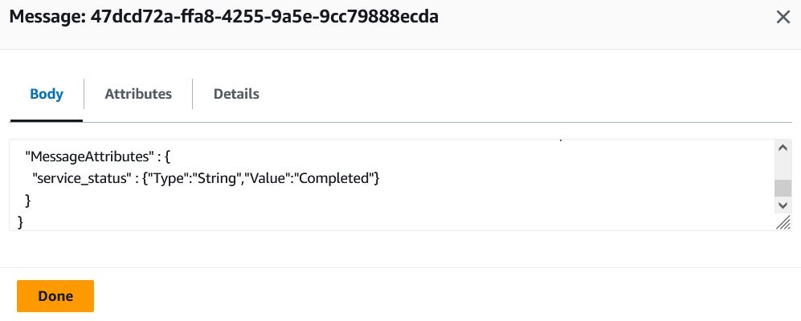Click the message body scrollbar up arrow
The height and width of the screenshot is (321, 801).
click(x=782, y=148)
